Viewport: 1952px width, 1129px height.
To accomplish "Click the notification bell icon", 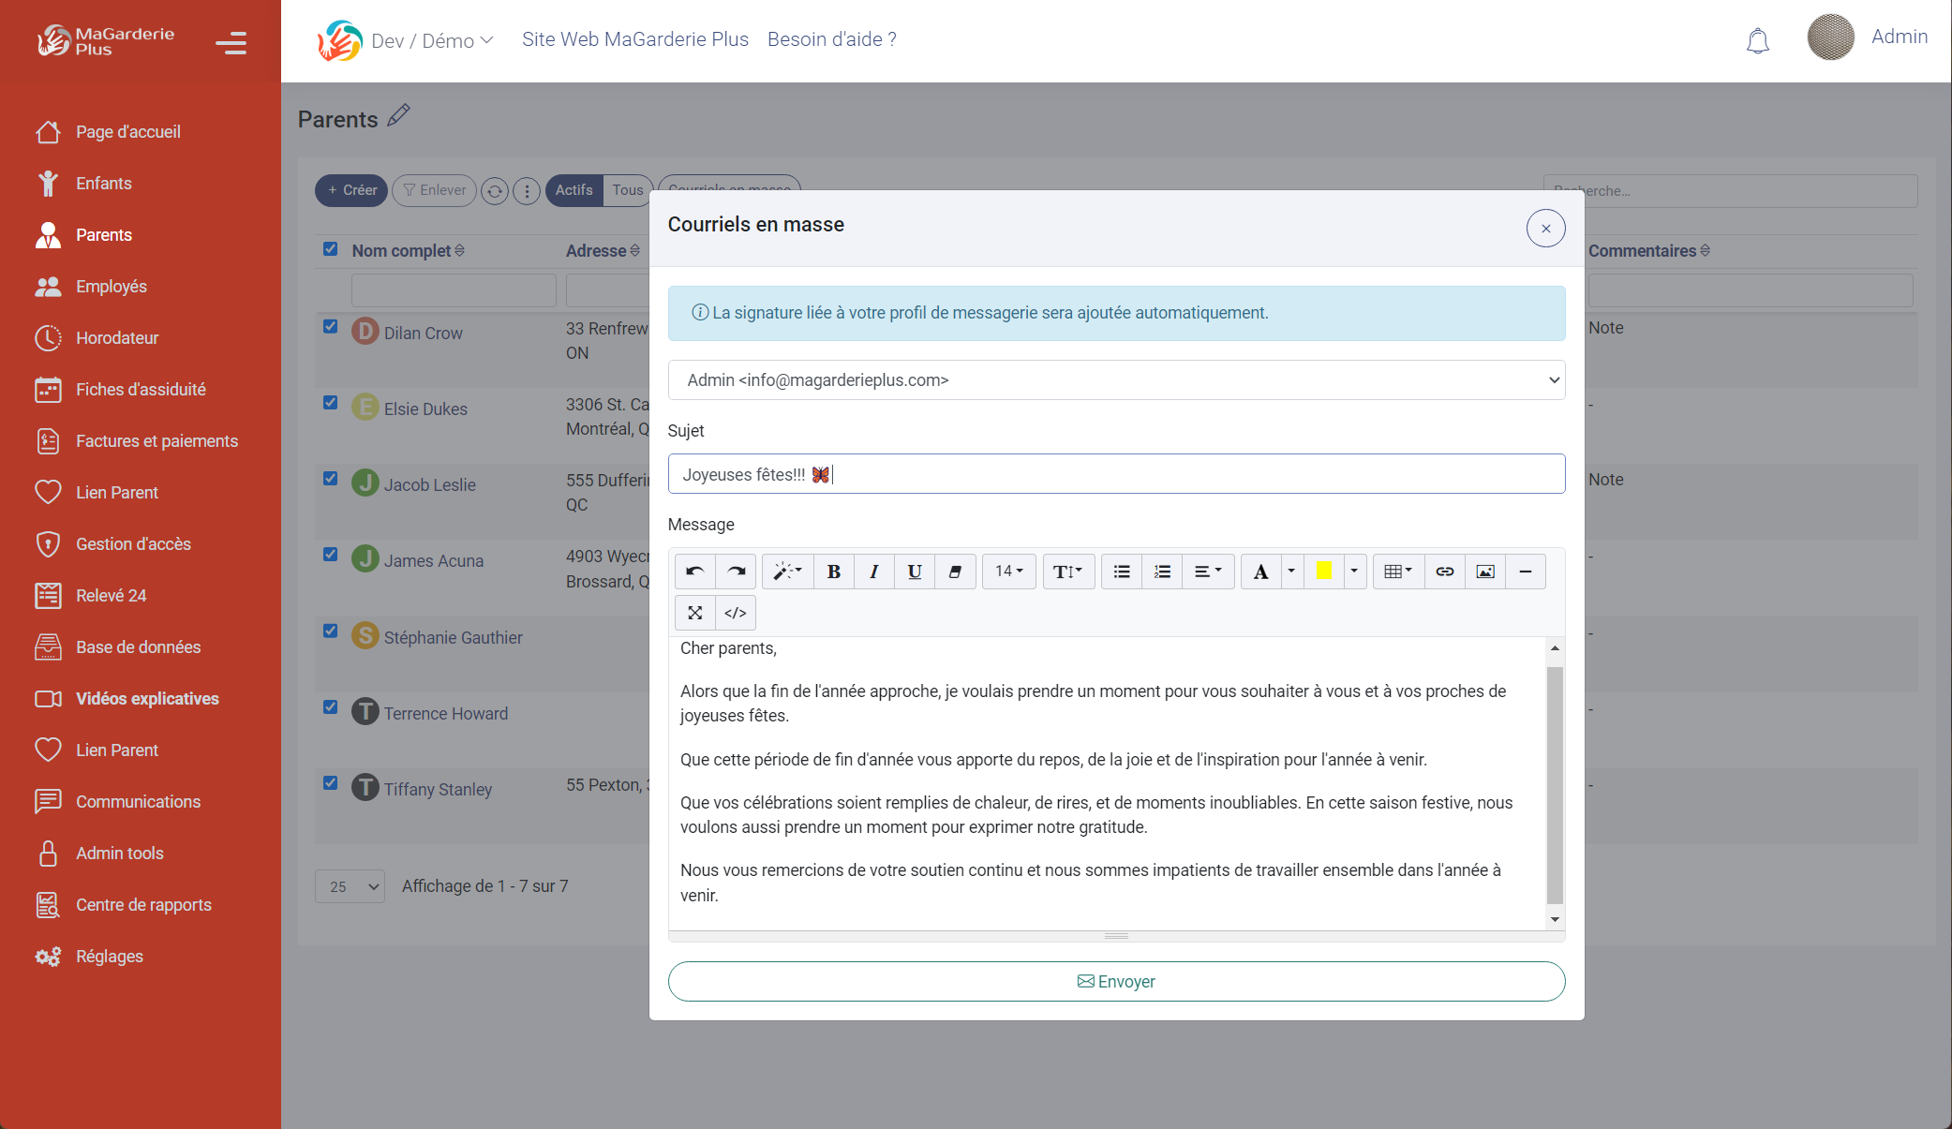I will click(x=1757, y=41).
